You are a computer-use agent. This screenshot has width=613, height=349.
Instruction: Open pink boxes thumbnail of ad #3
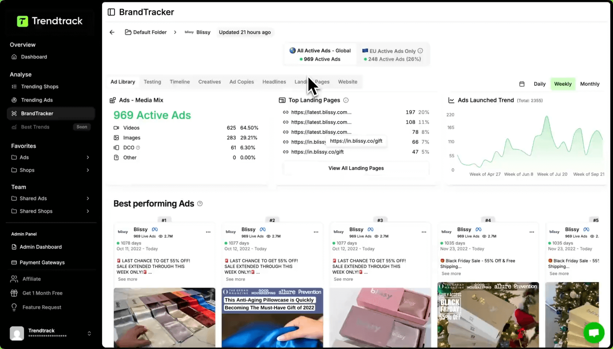tap(380, 317)
